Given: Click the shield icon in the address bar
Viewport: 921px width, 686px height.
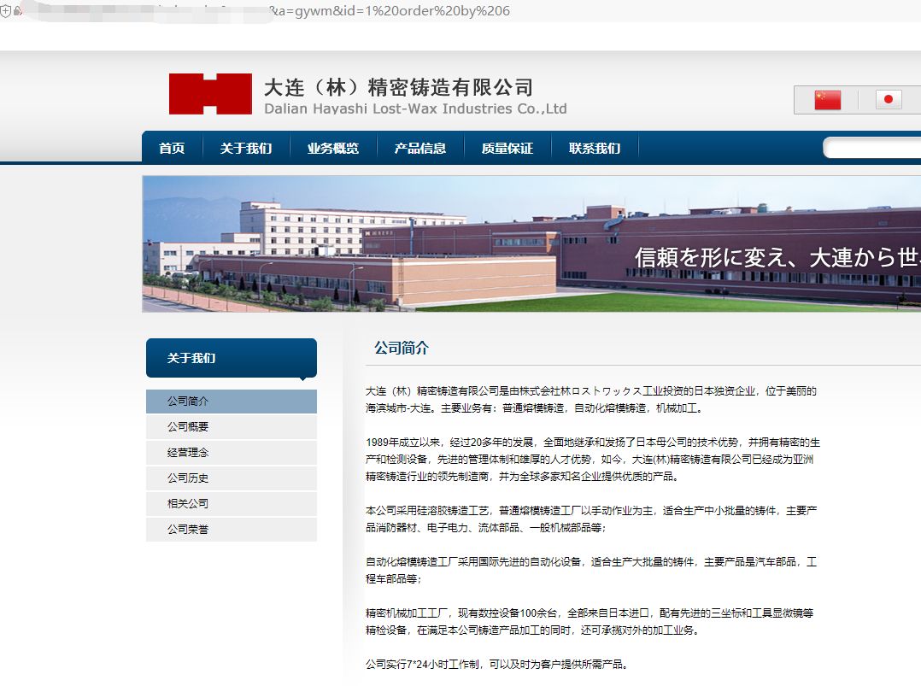Looking at the screenshot, I should (5, 11).
